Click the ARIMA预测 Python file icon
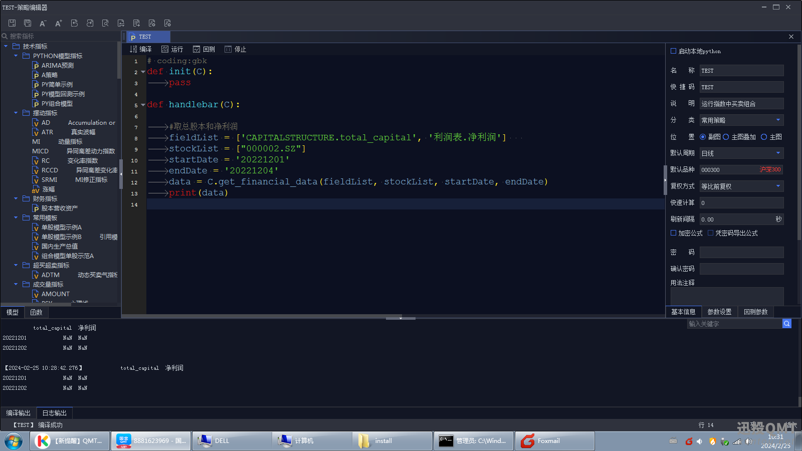Image resolution: width=802 pixels, height=451 pixels. click(x=36, y=66)
